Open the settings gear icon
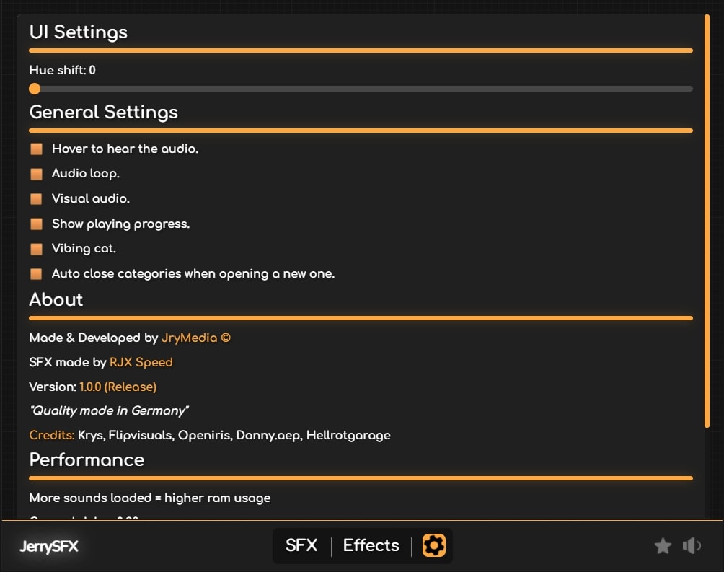Screen dimensions: 724x572 tap(433, 545)
